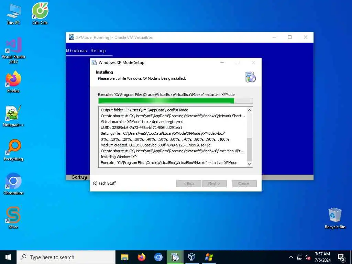
Task: Click the Cancel button in setup
Action: tap(244, 184)
